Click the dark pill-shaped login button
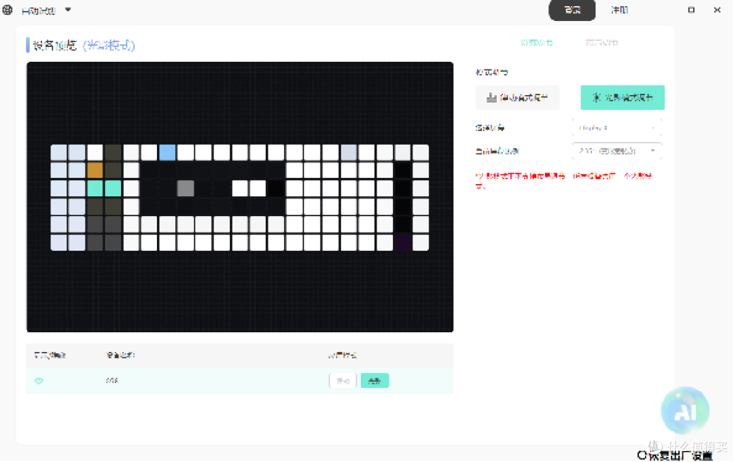734x462 pixels. 572,10
